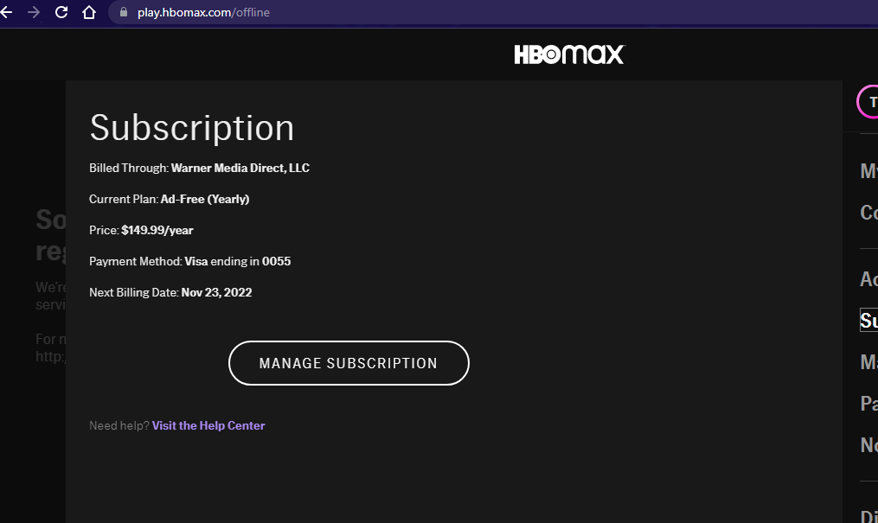Click the play.hbomax.com/offline address bar
Image resolution: width=878 pixels, height=523 pixels.
(493, 12)
